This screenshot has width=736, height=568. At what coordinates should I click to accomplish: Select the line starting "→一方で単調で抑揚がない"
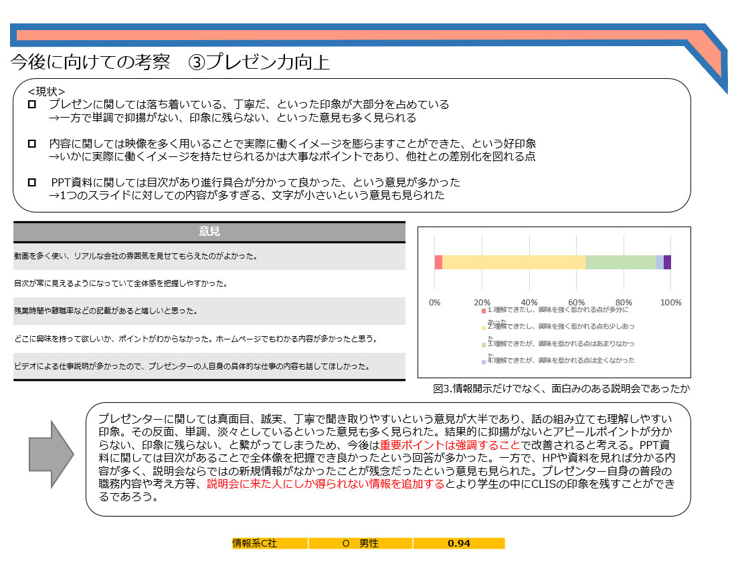tap(232, 118)
